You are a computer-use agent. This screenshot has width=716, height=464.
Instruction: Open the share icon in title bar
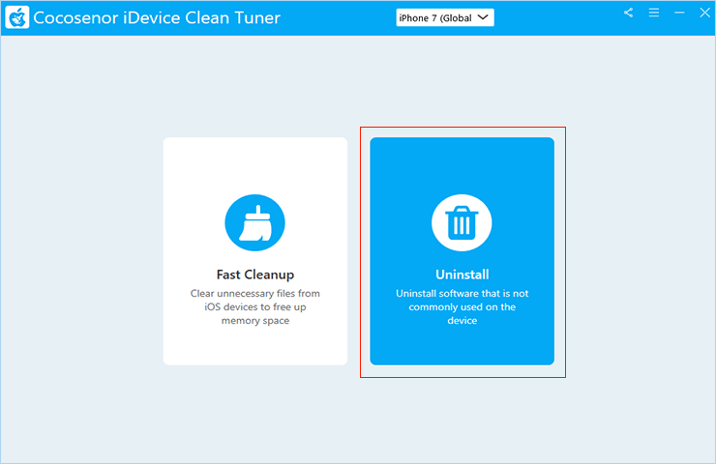(x=628, y=13)
